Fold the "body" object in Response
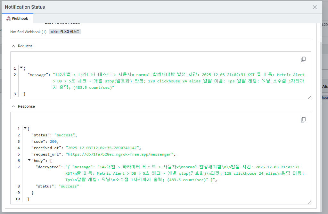This screenshot has width=328, height=214. (29, 160)
